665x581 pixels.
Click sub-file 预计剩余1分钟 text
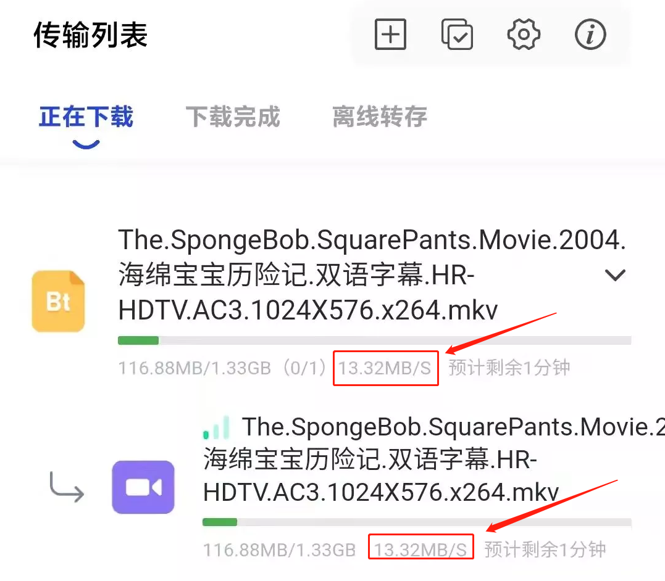coord(545,550)
